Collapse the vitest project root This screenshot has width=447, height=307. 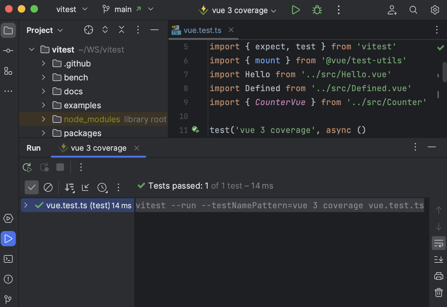point(31,49)
